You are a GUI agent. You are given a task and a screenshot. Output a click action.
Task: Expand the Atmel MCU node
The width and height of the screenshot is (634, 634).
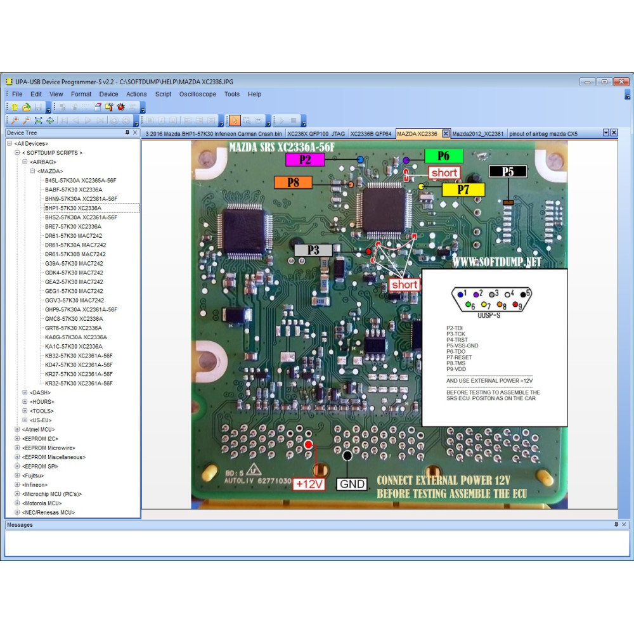point(17,429)
